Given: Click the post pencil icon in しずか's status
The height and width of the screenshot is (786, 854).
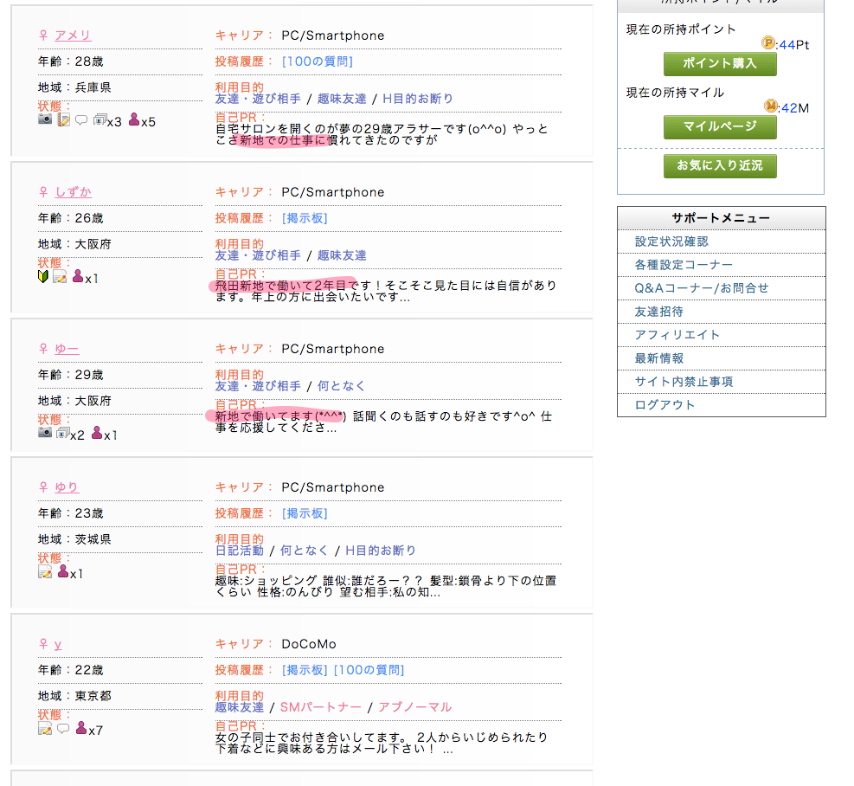Looking at the screenshot, I should (x=60, y=277).
